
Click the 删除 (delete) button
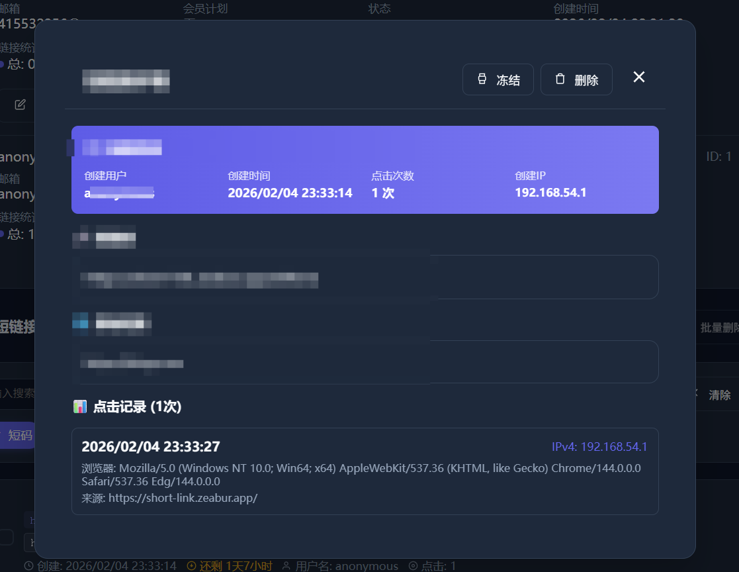pos(576,80)
